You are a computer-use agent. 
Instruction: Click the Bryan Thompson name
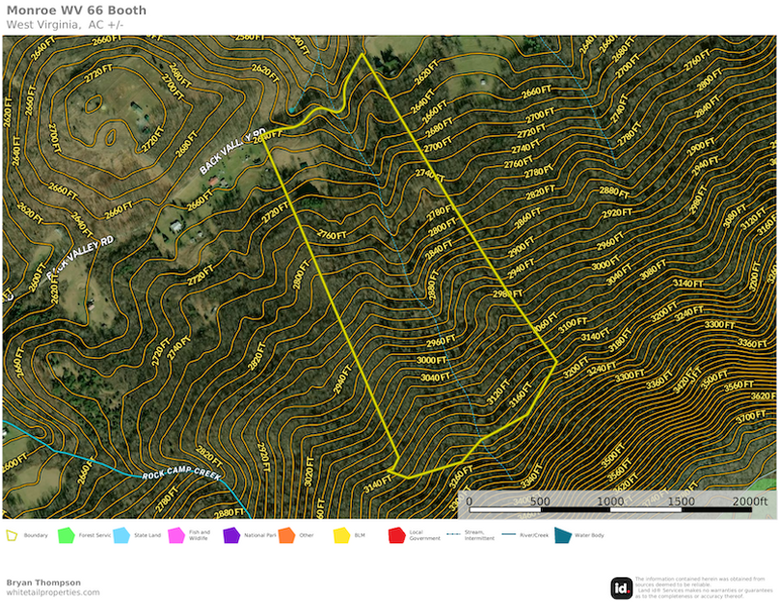pyautogui.click(x=43, y=582)
